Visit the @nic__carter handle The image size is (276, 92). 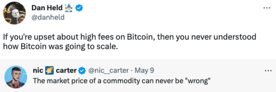(x=108, y=71)
